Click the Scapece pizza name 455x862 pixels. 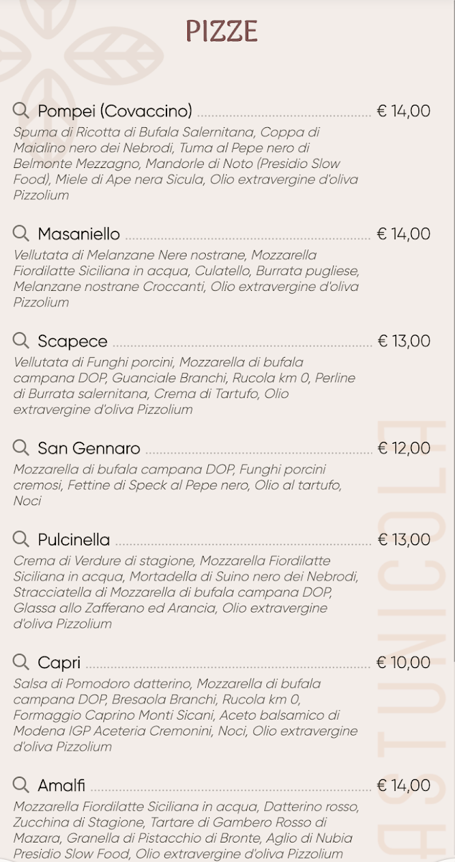[x=72, y=341]
